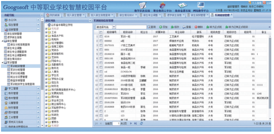Expand 工会 folder in department tree
This screenshot has height=134, width=274.
click(x=46, y=32)
